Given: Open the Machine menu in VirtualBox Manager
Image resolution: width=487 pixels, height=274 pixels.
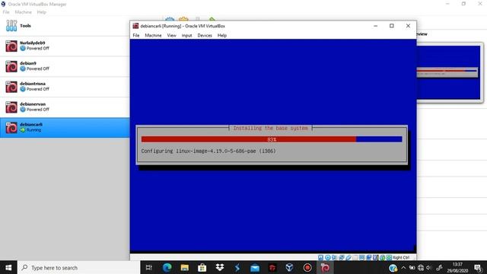Looking at the screenshot, I should click(24, 12).
